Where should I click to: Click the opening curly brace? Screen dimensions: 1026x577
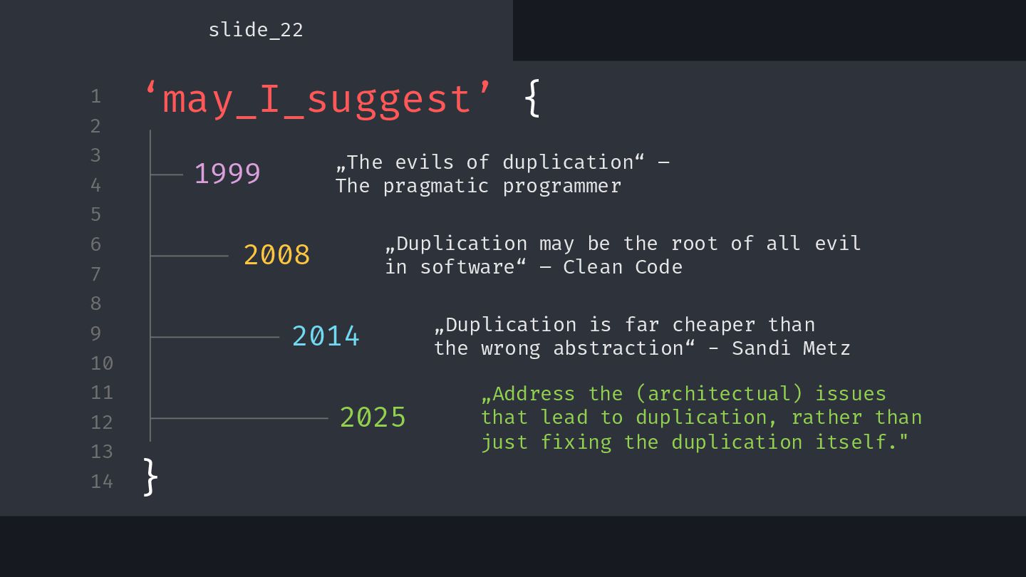point(532,99)
